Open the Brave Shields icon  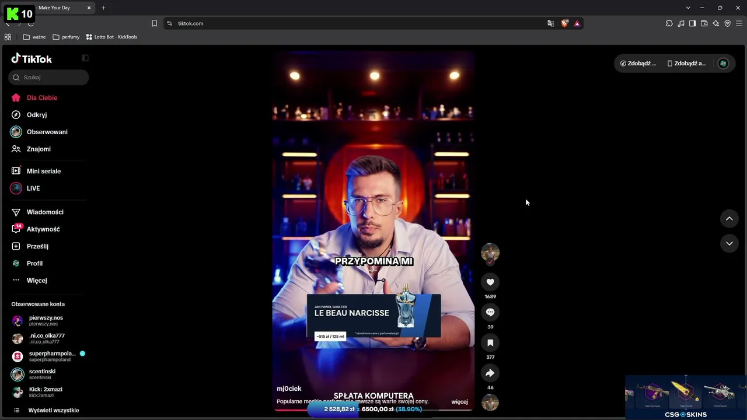tap(564, 23)
